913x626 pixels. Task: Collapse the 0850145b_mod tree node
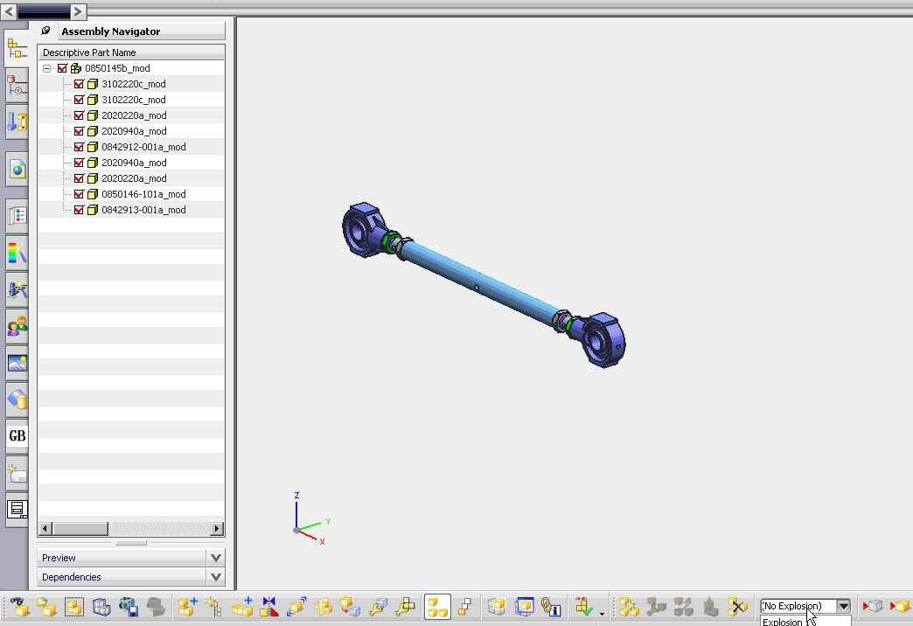pos(47,69)
